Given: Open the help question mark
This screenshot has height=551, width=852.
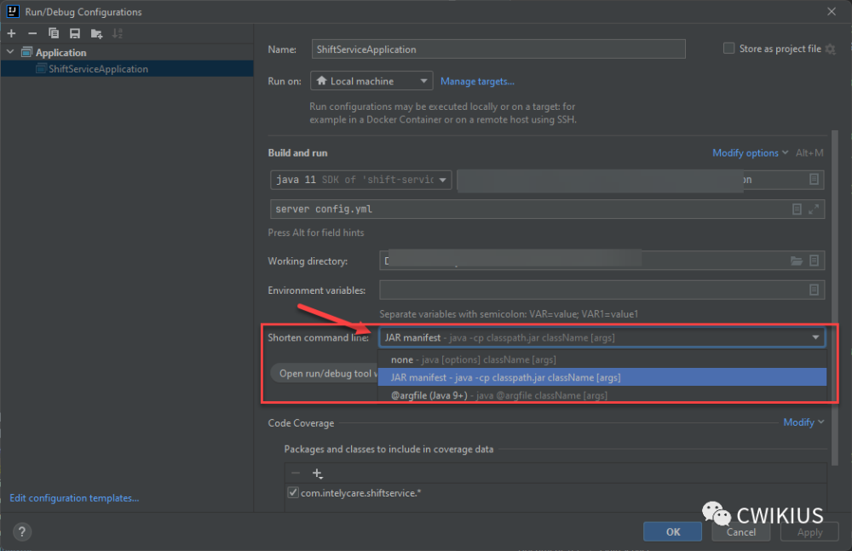Looking at the screenshot, I should [x=21, y=531].
